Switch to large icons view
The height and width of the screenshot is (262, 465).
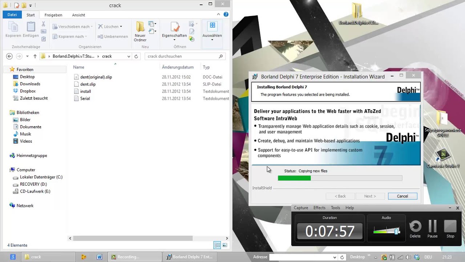pos(225,245)
